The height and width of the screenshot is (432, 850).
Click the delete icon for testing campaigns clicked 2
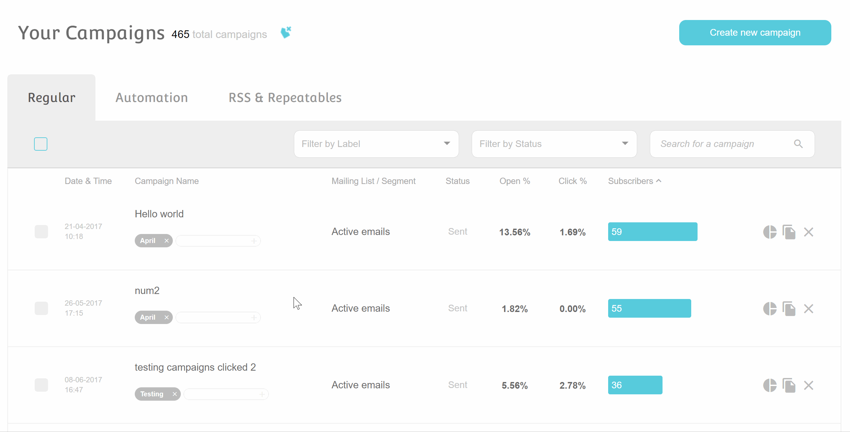click(x=808, y=385)
